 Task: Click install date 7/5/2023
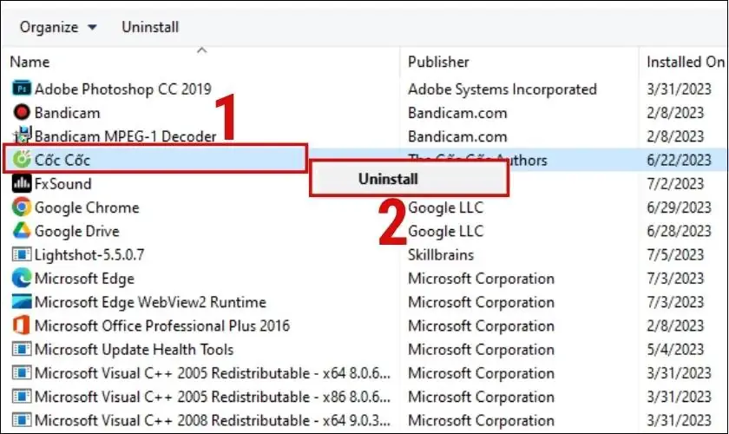pos(675,255)
